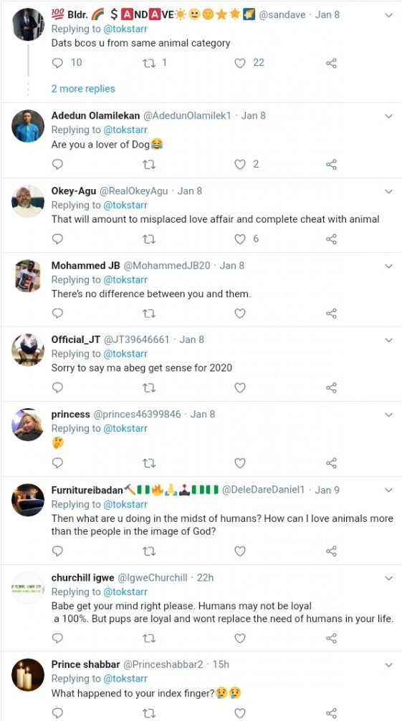This screenshot has width=402, height=721.
Task: Show 2 more replies
Action: [x=83, y=89]
